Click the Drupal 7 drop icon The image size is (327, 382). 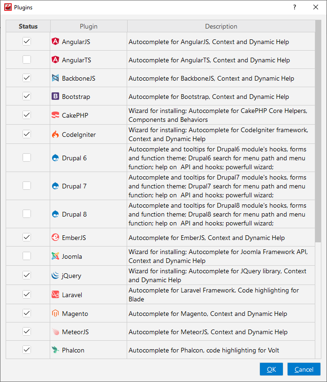(x=55, y=186)
